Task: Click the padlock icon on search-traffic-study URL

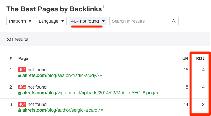Action: click(20, 75)
